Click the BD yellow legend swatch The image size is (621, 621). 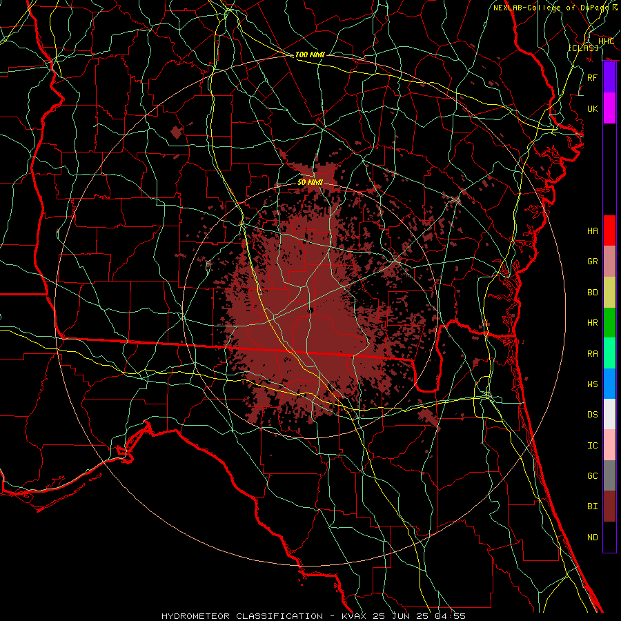[x=609, y=293]
